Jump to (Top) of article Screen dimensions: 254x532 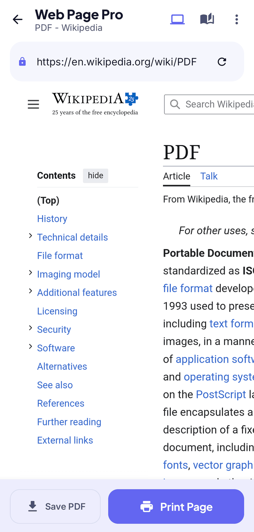click(48, 200)
